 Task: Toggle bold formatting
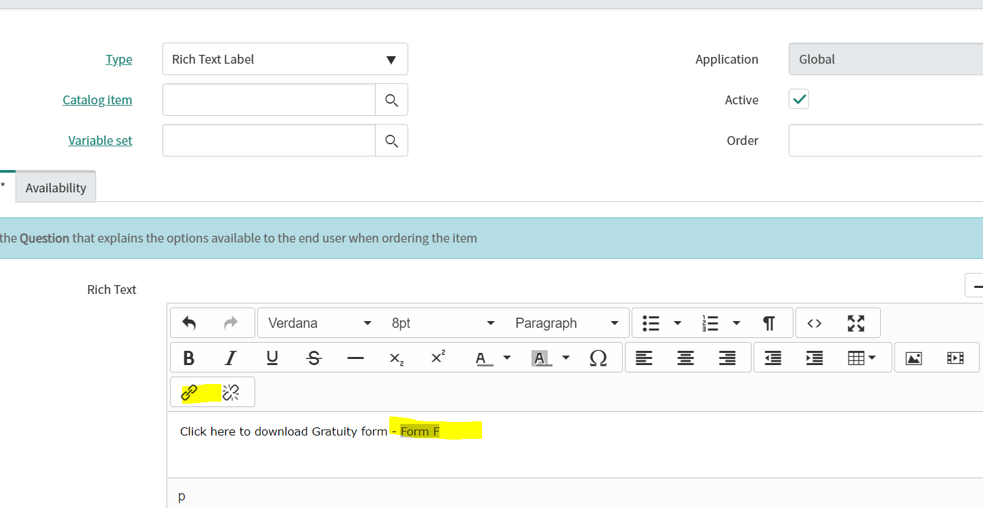[x=189, y=358]
